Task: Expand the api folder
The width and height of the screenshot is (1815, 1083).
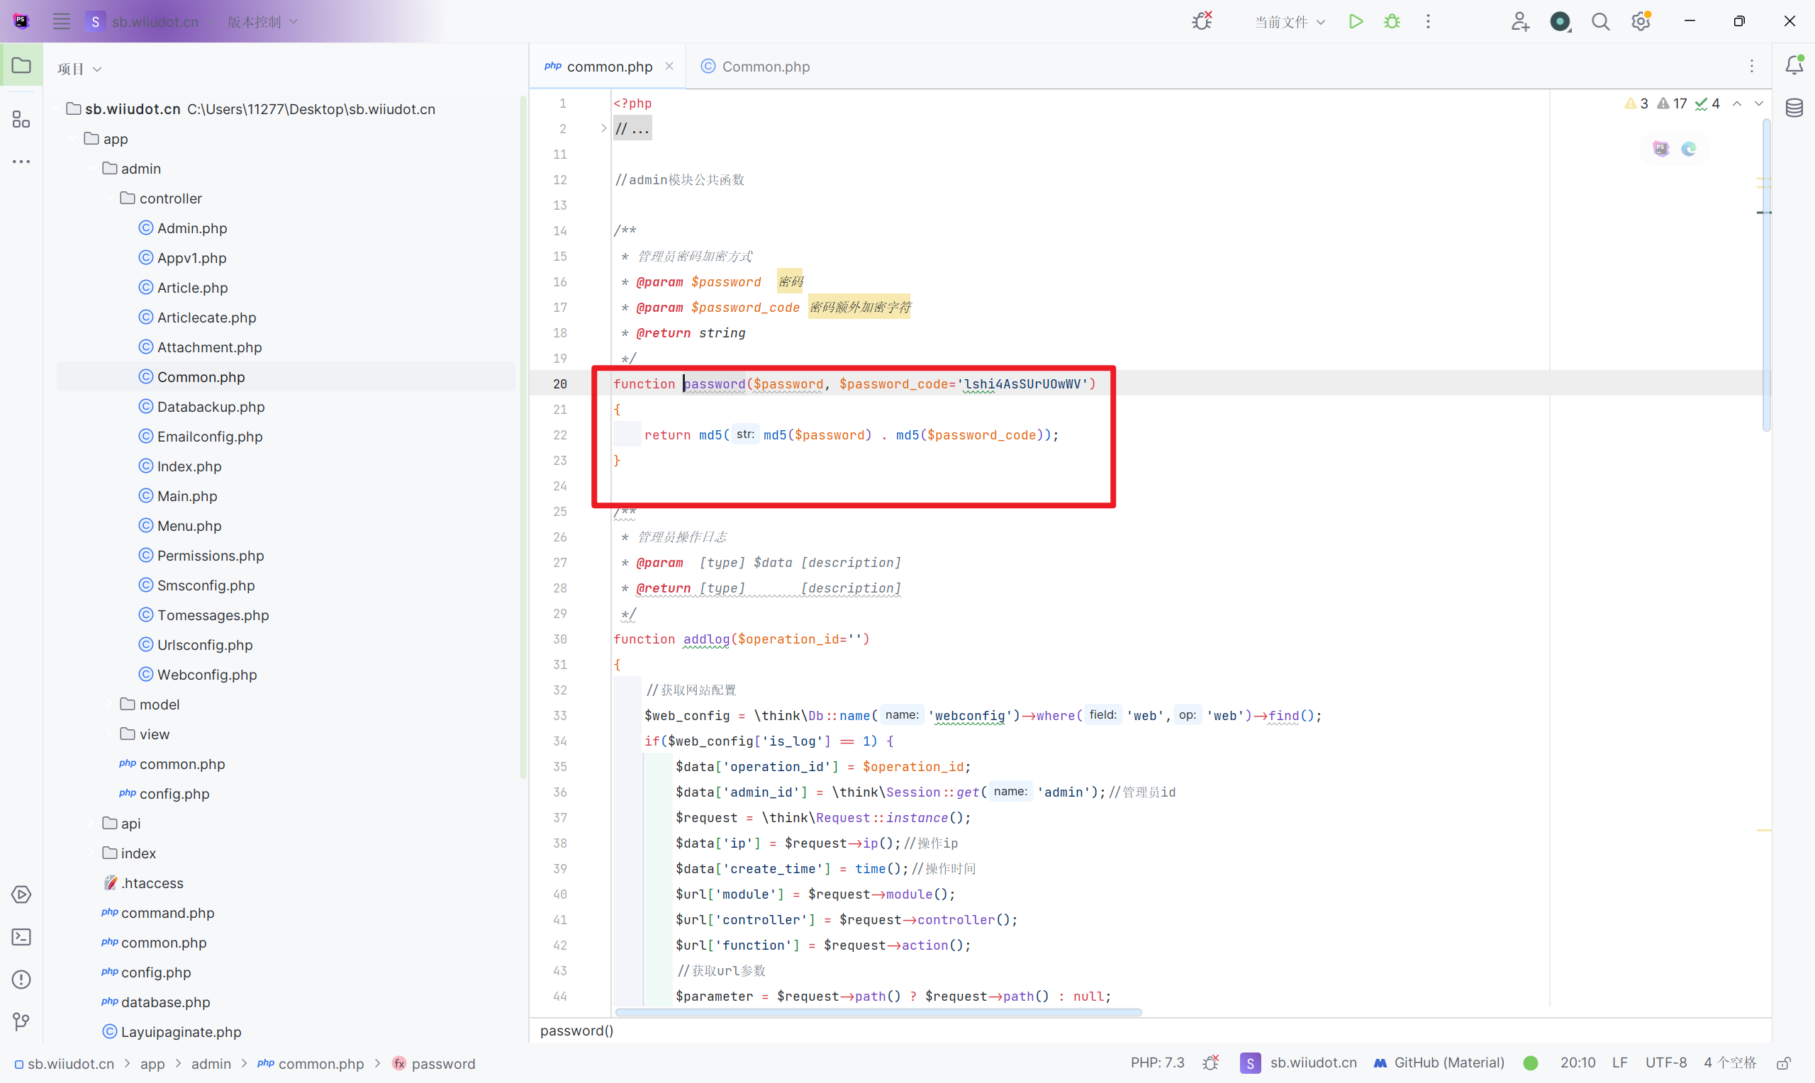Action: pyautogui.click(x=91, y=823)
